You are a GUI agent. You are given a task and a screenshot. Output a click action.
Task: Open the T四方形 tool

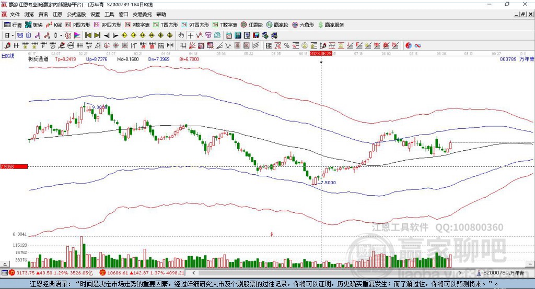(x=166, y=25)
